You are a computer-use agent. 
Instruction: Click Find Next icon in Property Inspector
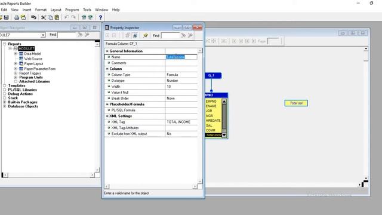click(183, 36)
